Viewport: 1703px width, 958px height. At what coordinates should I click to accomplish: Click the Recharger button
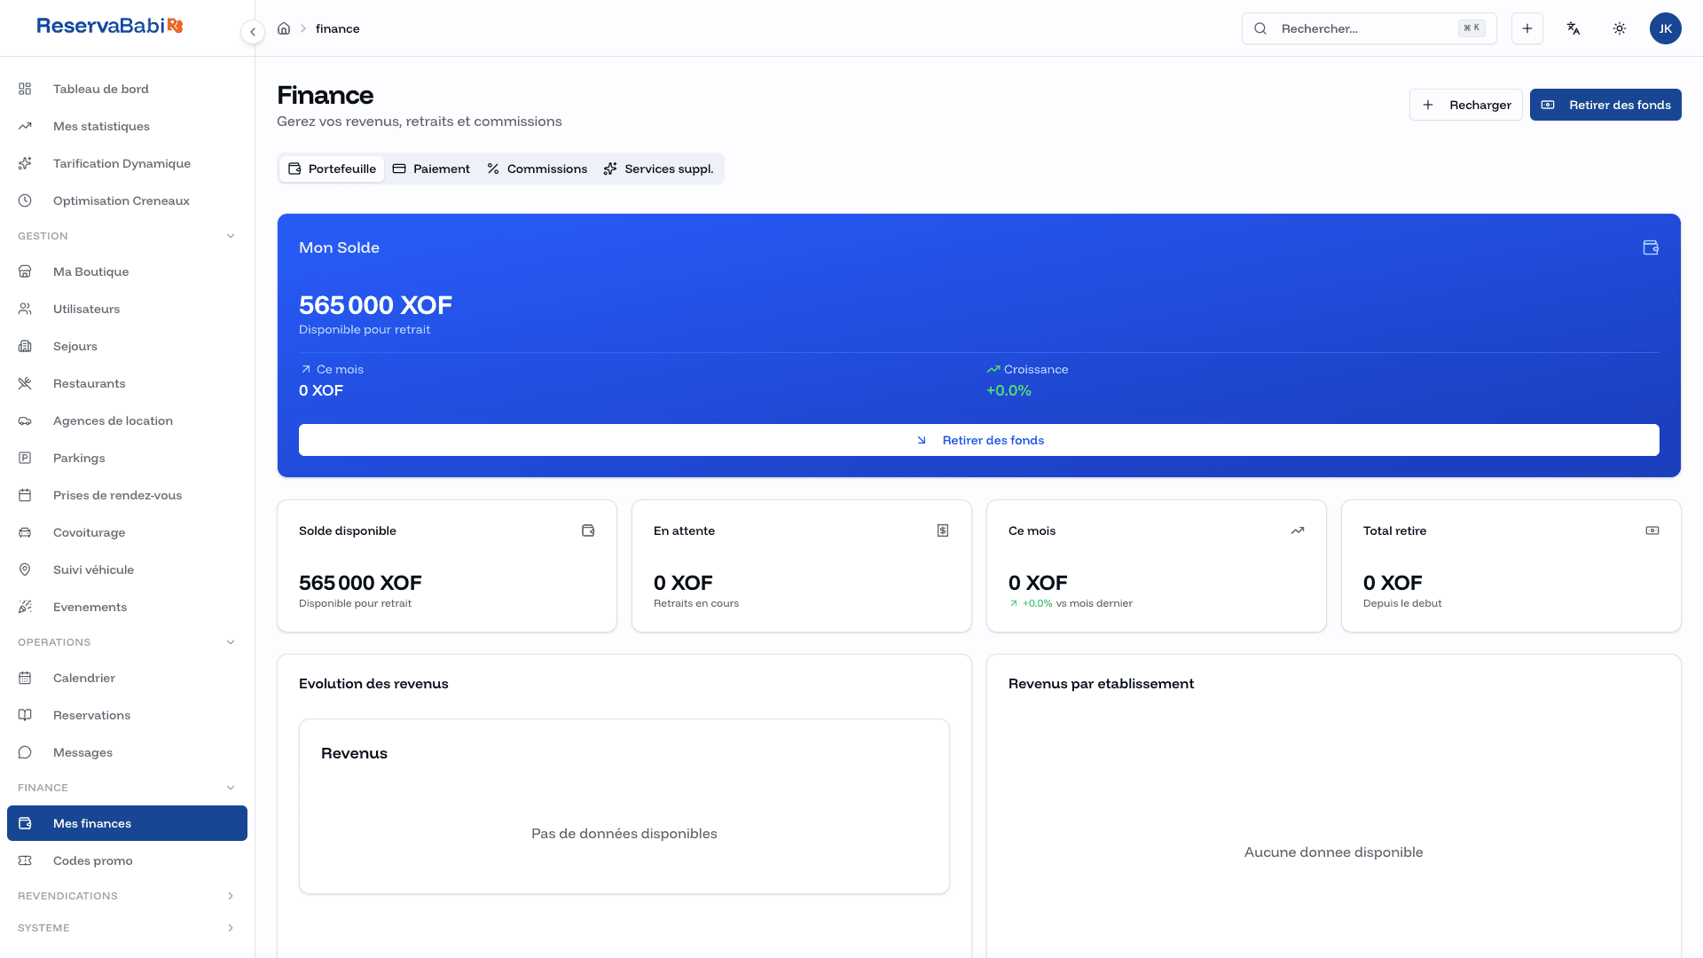coord(1466,105)
